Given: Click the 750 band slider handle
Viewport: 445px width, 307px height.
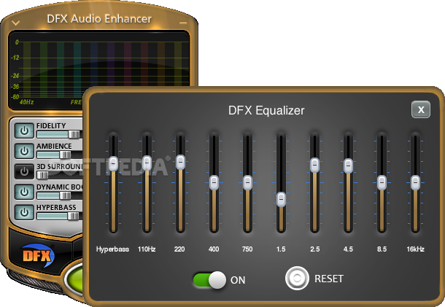Looking at the screenshot, I should (247, 183).
